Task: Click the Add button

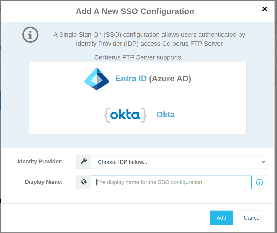Action: point(221,218)
